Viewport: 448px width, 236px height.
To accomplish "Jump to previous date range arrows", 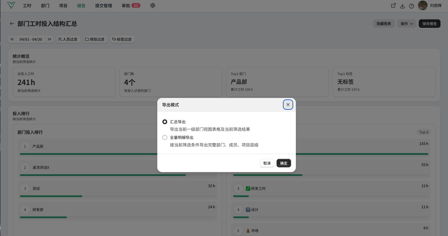I will [x=12, y=39].
